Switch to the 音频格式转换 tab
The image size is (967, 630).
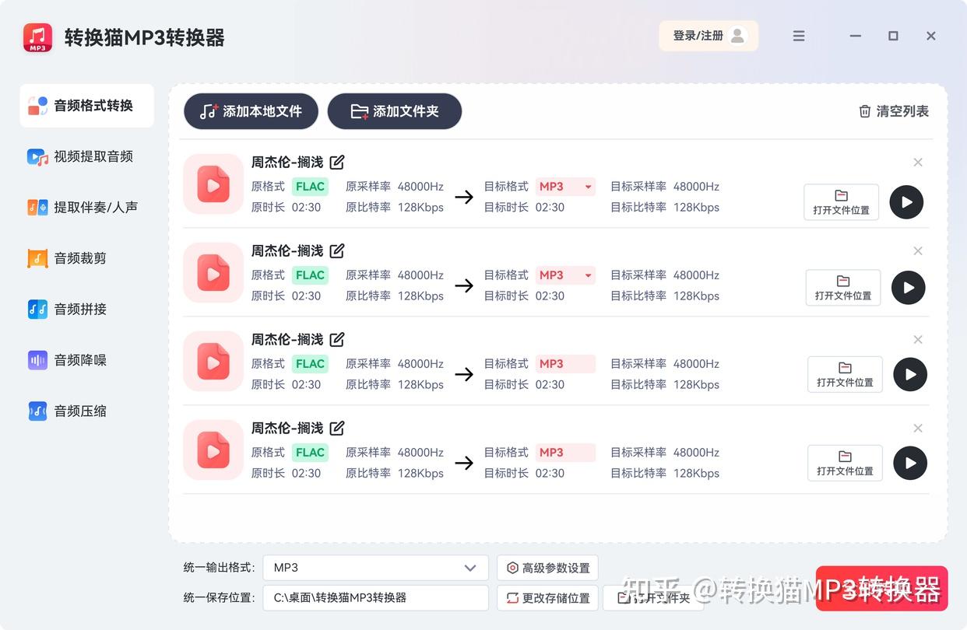(x=86, y=106)
